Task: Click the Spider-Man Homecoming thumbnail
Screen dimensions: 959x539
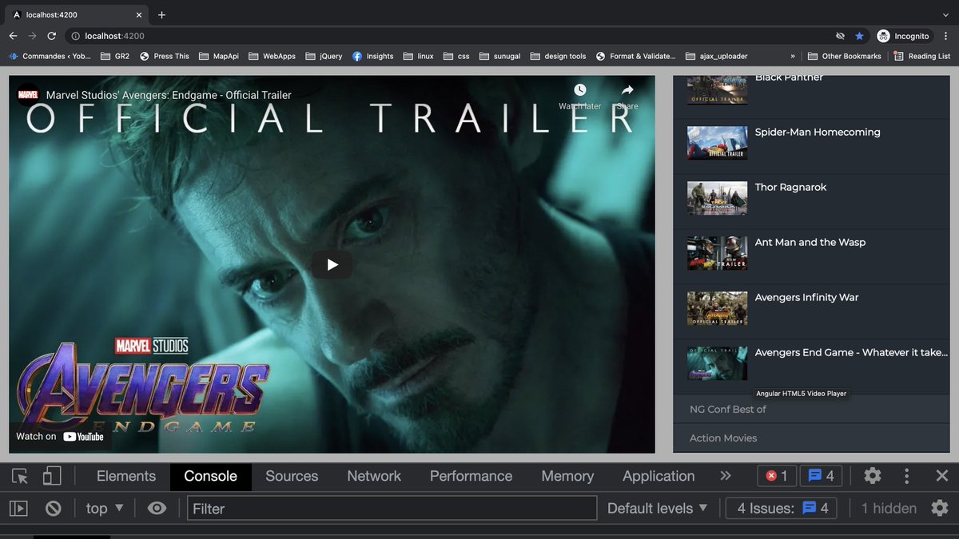Action: tap(717, 143)
